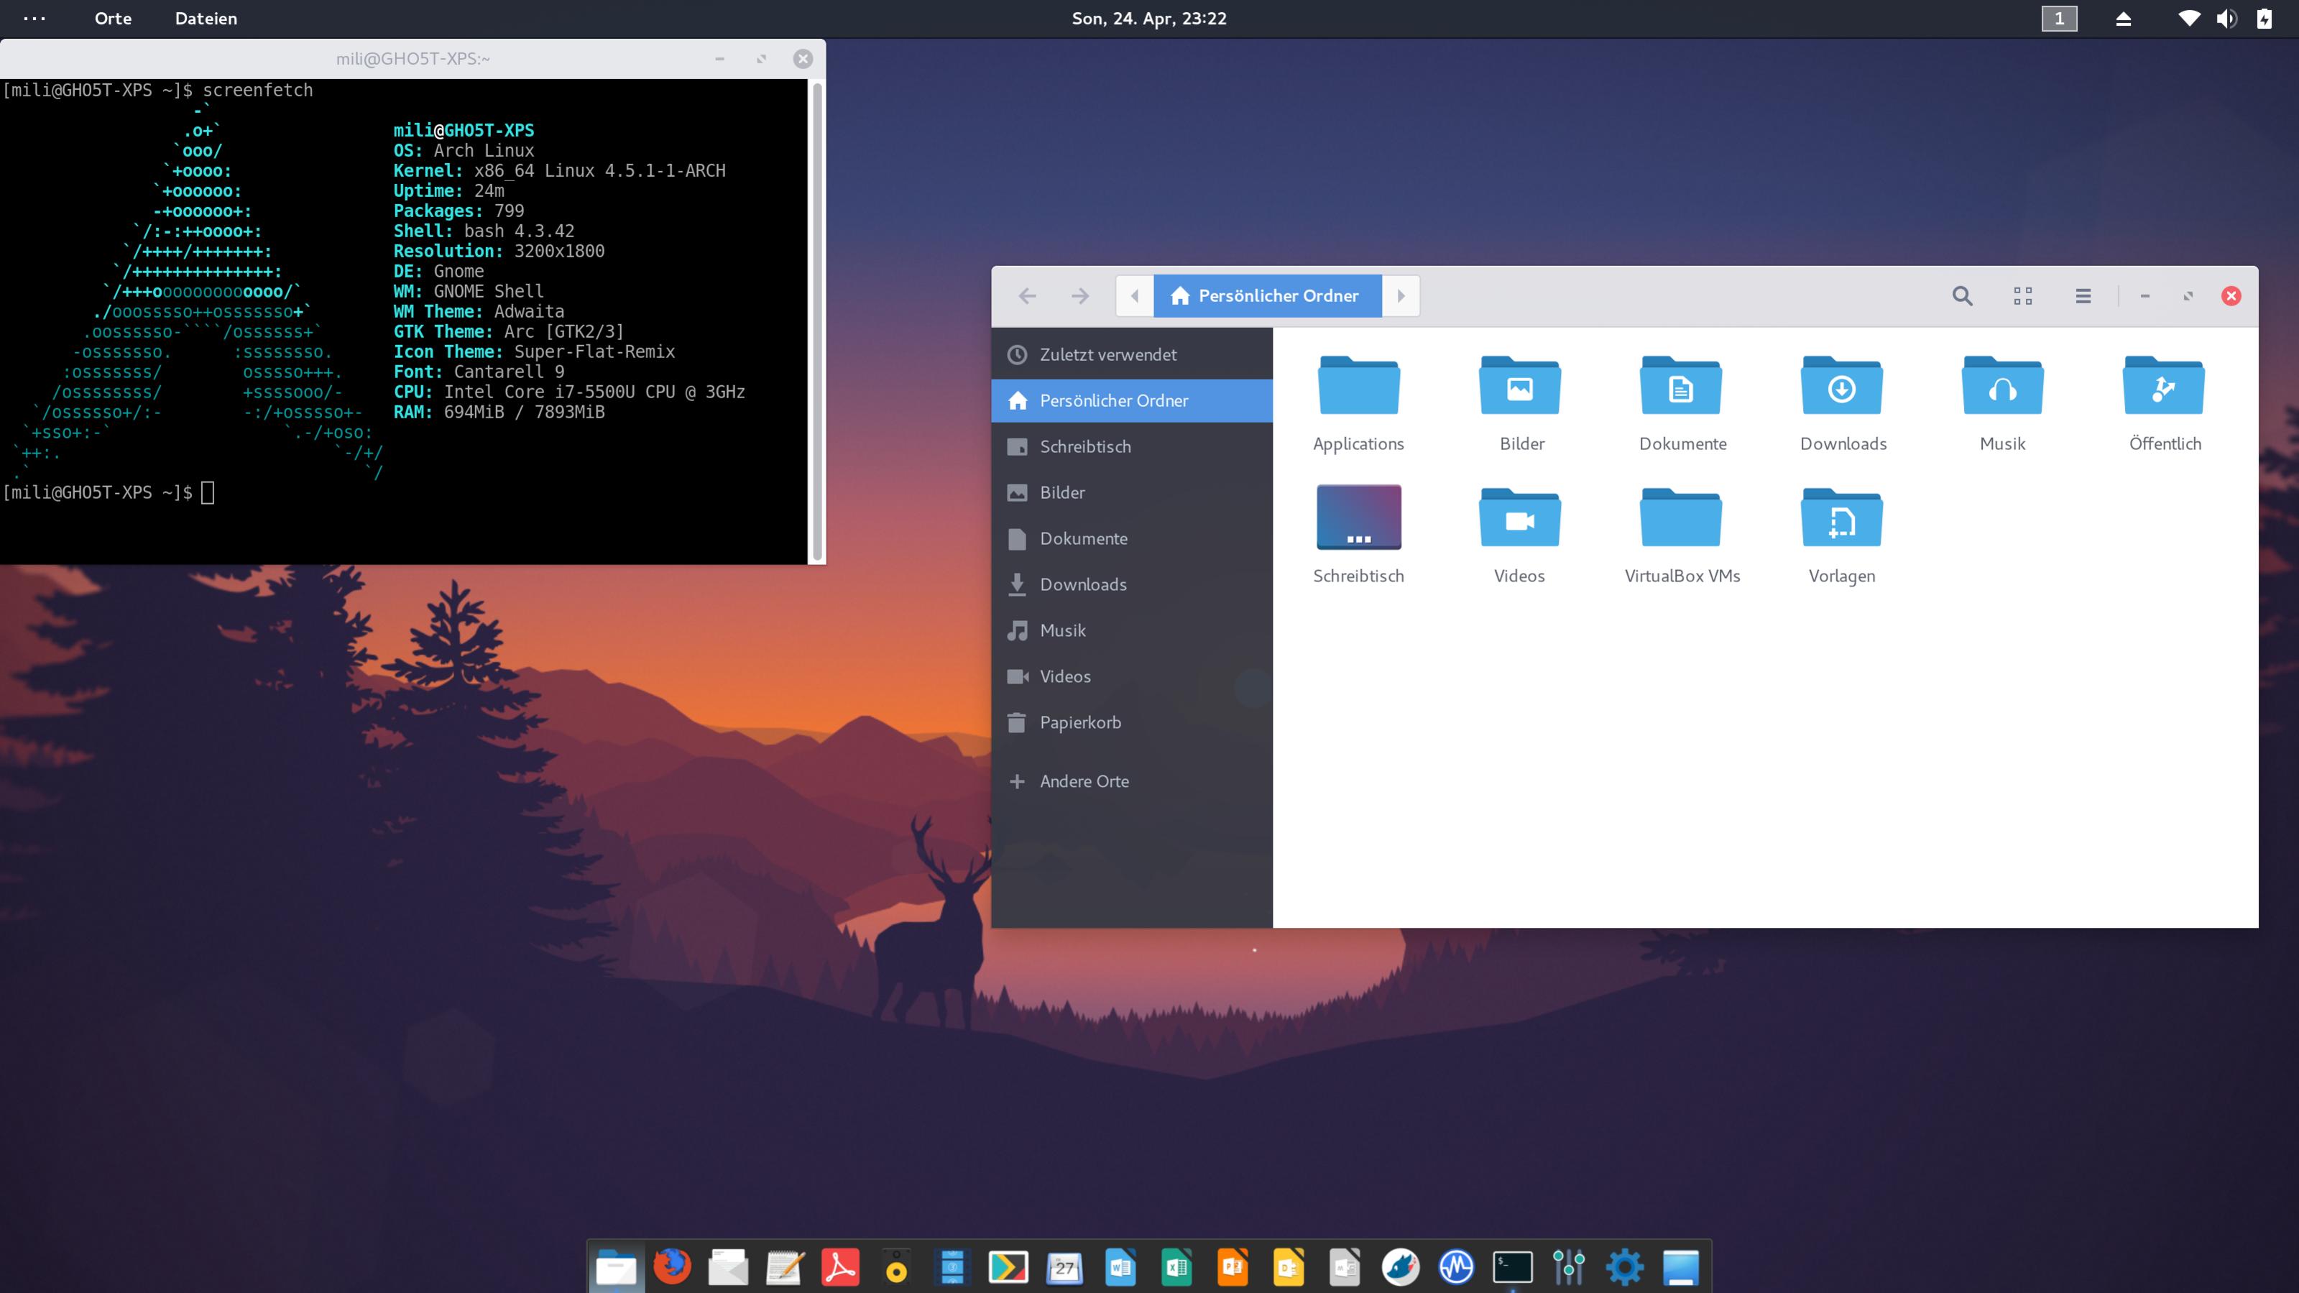
Task: Open the Orte menu
Action: [112, 19]
